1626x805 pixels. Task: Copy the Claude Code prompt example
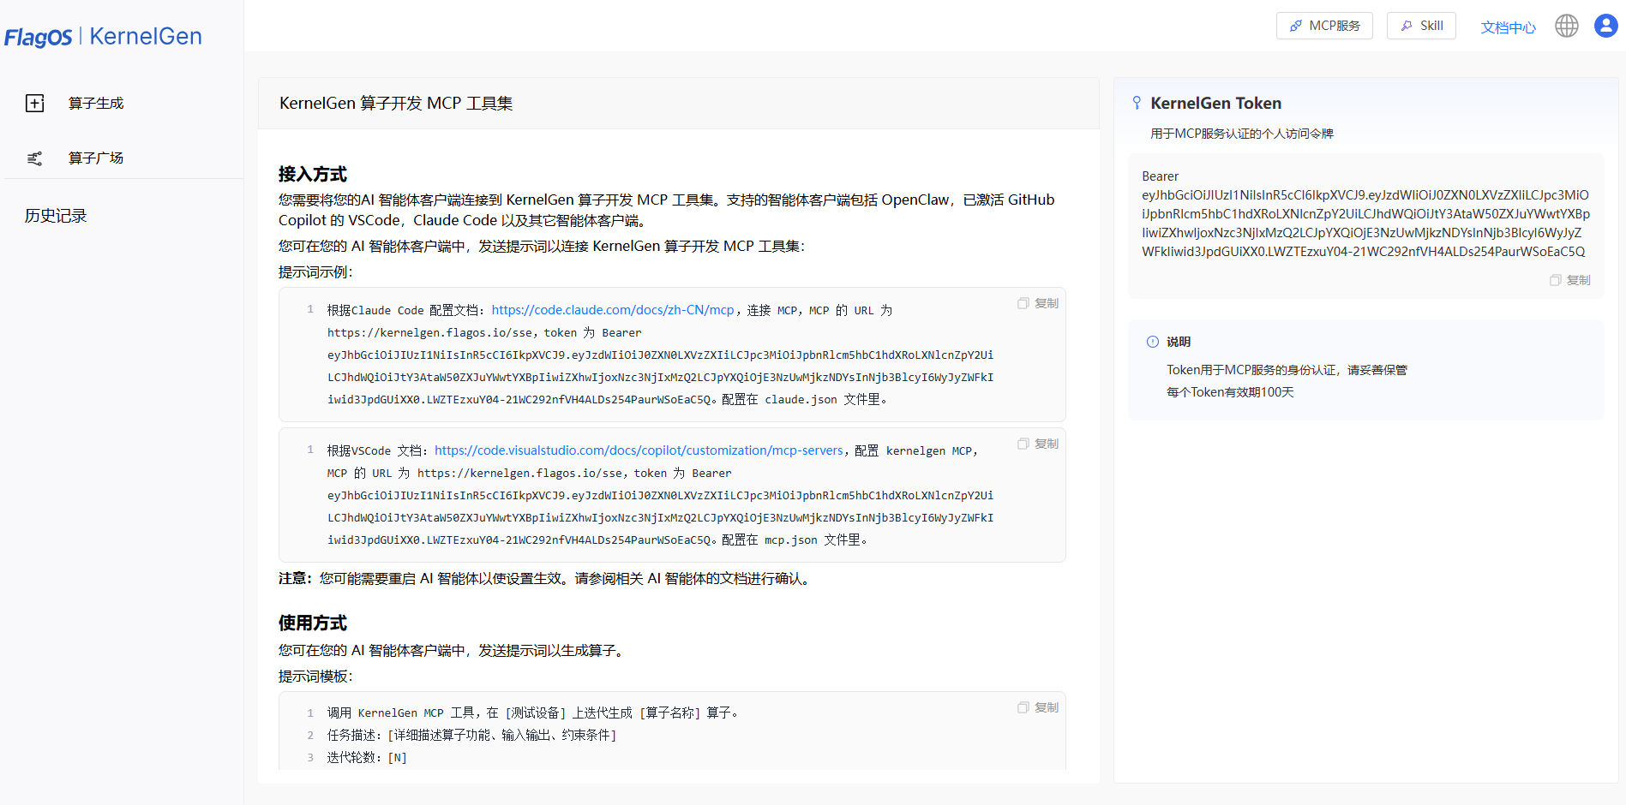point(1038,303)
